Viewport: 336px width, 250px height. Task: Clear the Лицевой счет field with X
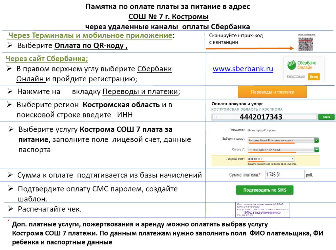[292, 159]
